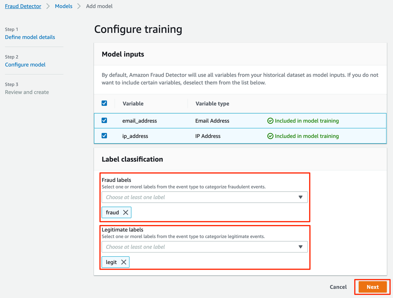
Task: Select the Configure model step
Action: [x=25, y=65]
